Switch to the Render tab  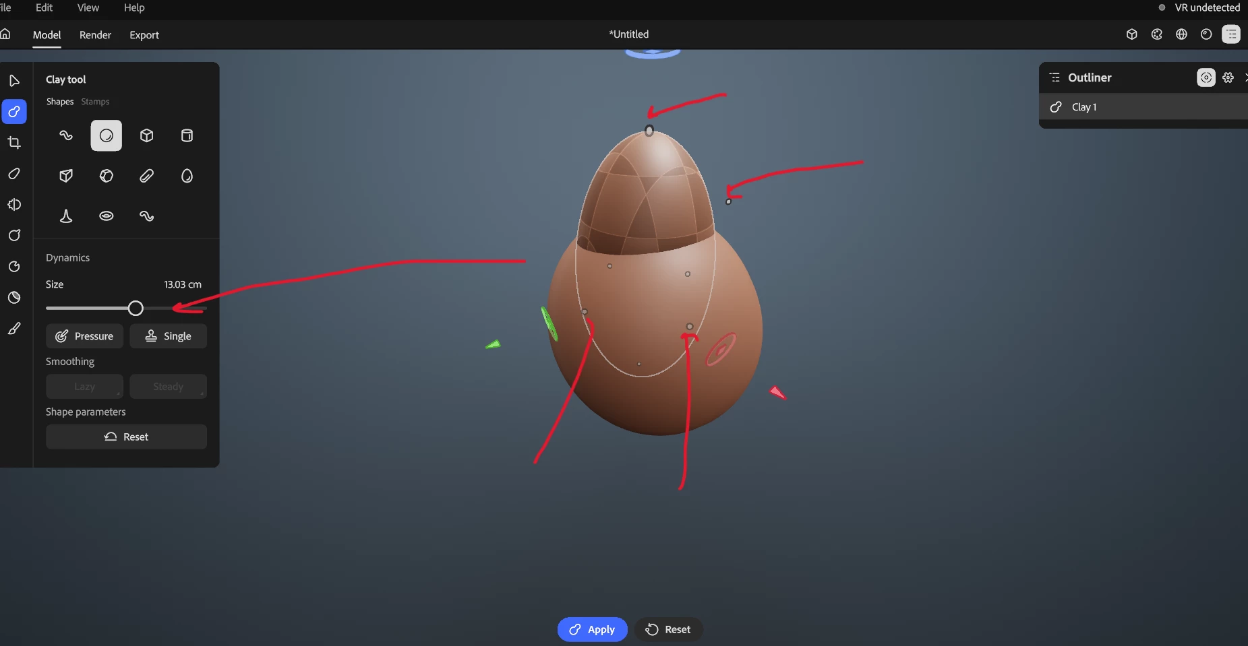click(x=95, y=35)
